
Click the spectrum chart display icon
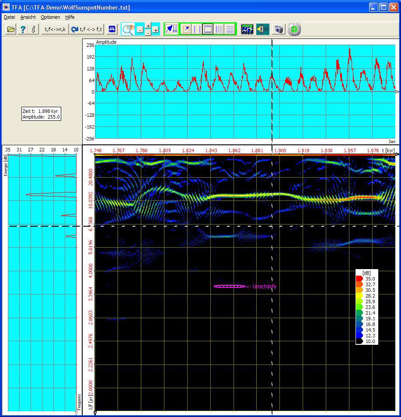click(247, 29)
